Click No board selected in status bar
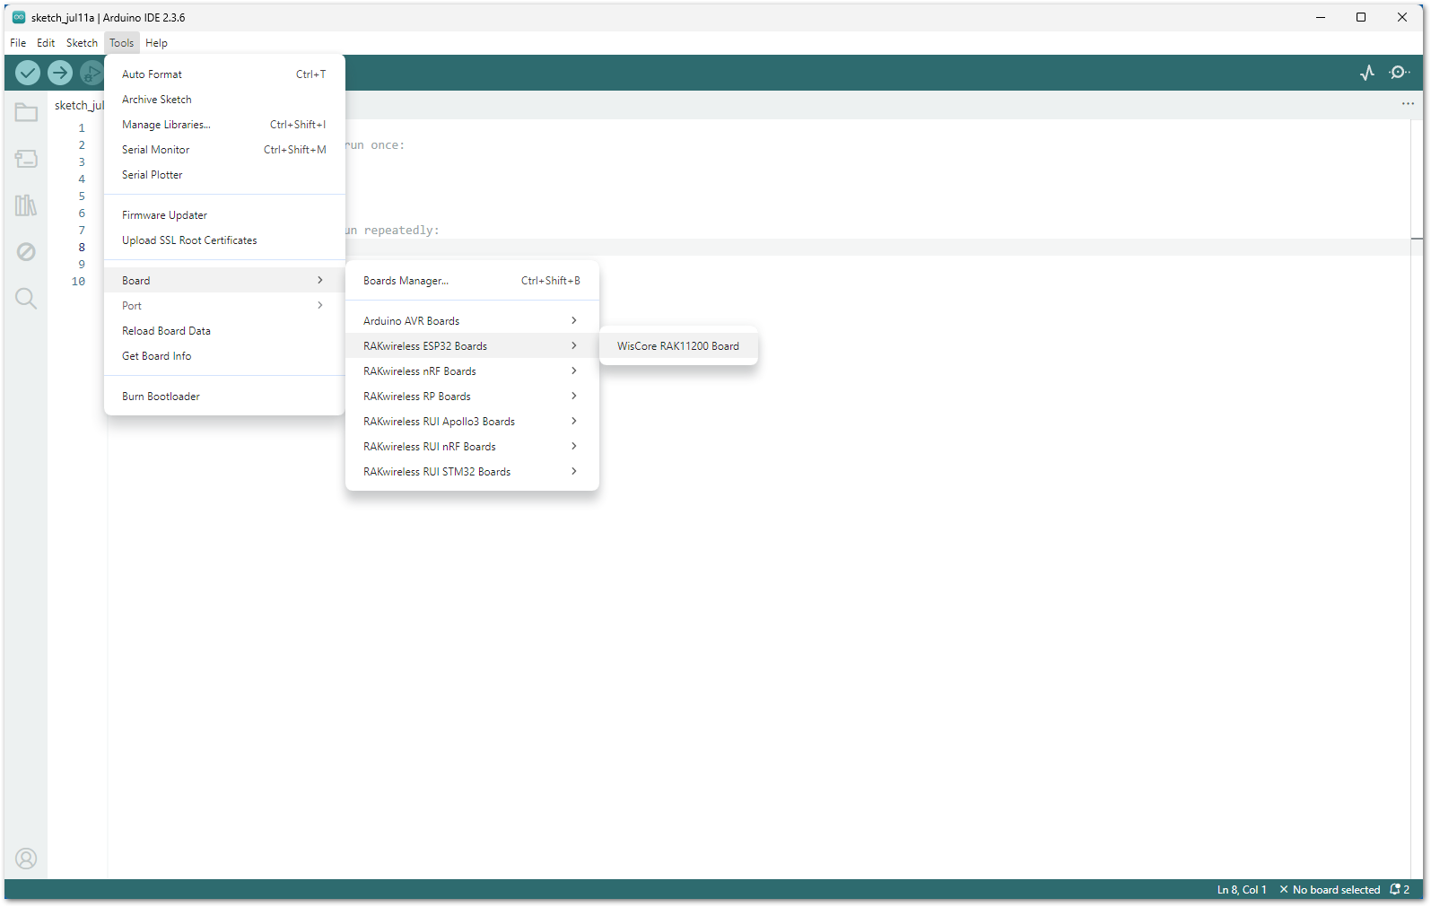 click(1330, 890)
